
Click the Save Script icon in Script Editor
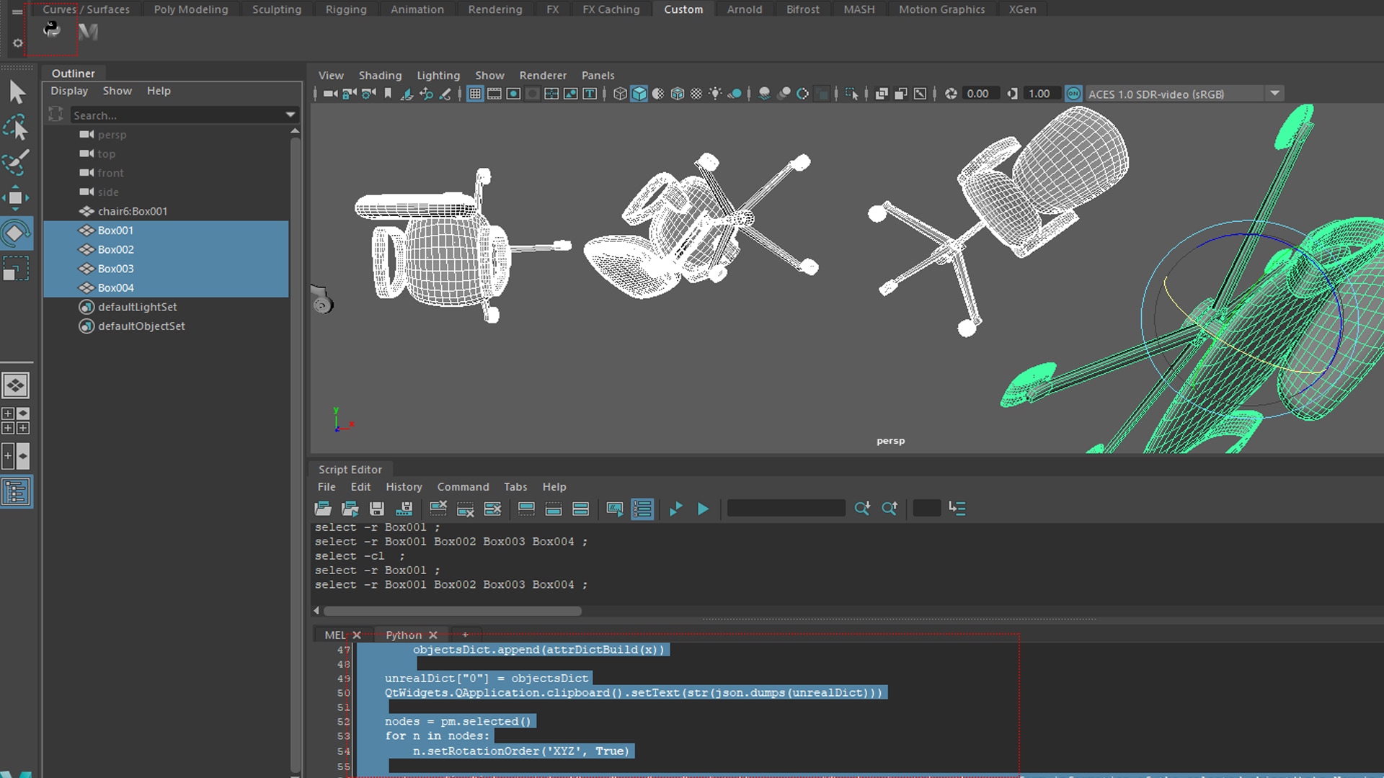(377, 509)
